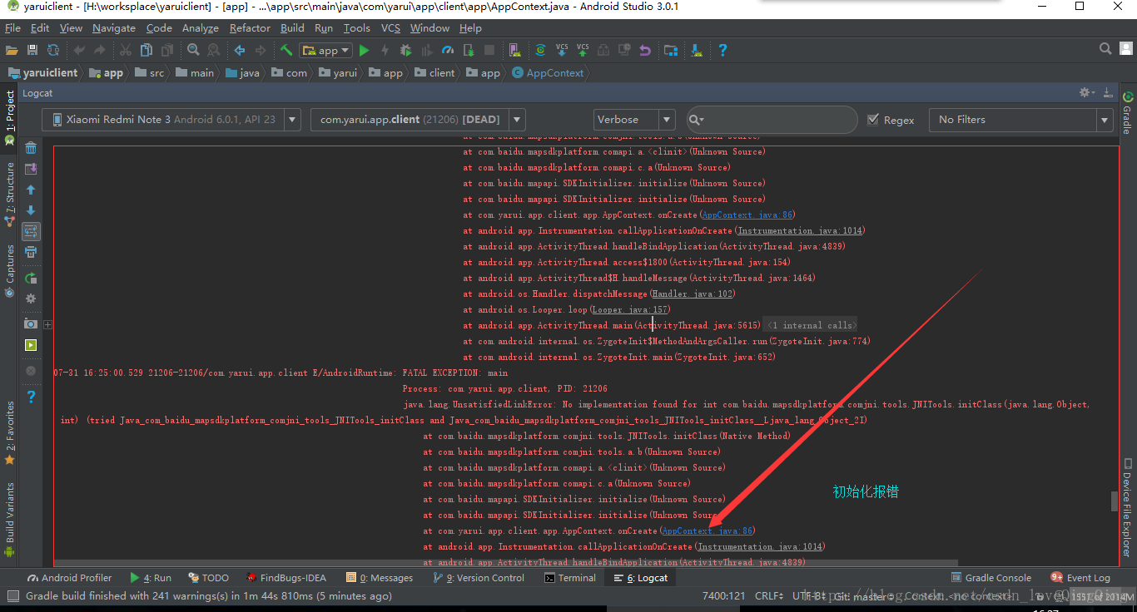Open the Instrumentation.java:1014 link in upper trace
The height and width of the screenshot is (612, 1137).
coord(800,230)
